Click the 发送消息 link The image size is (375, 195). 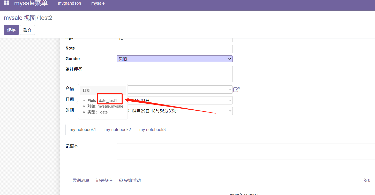81,180
